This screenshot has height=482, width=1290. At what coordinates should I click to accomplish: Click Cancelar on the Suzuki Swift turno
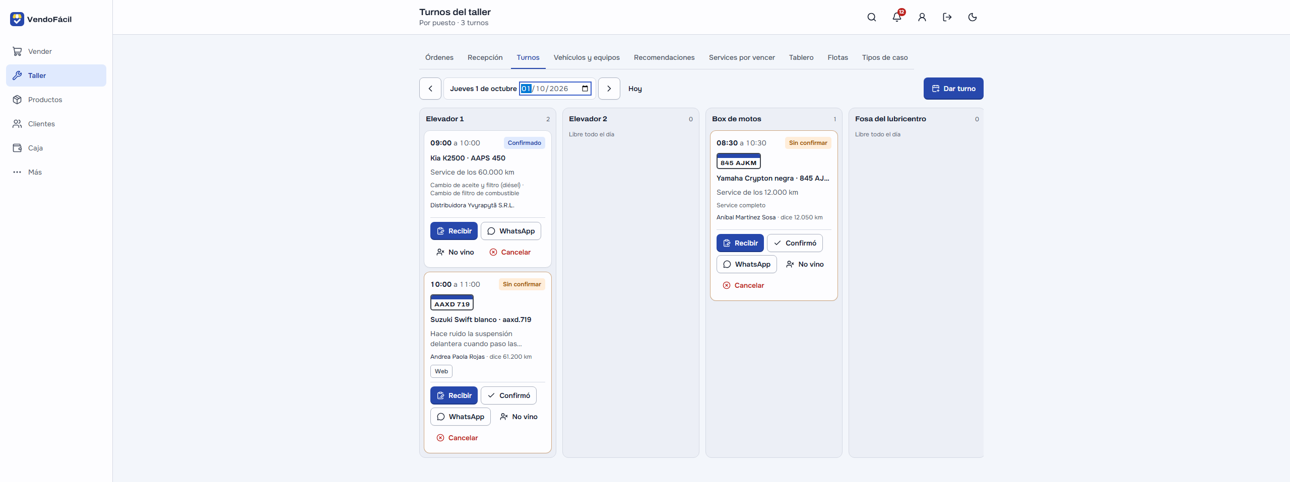point(457,438)
